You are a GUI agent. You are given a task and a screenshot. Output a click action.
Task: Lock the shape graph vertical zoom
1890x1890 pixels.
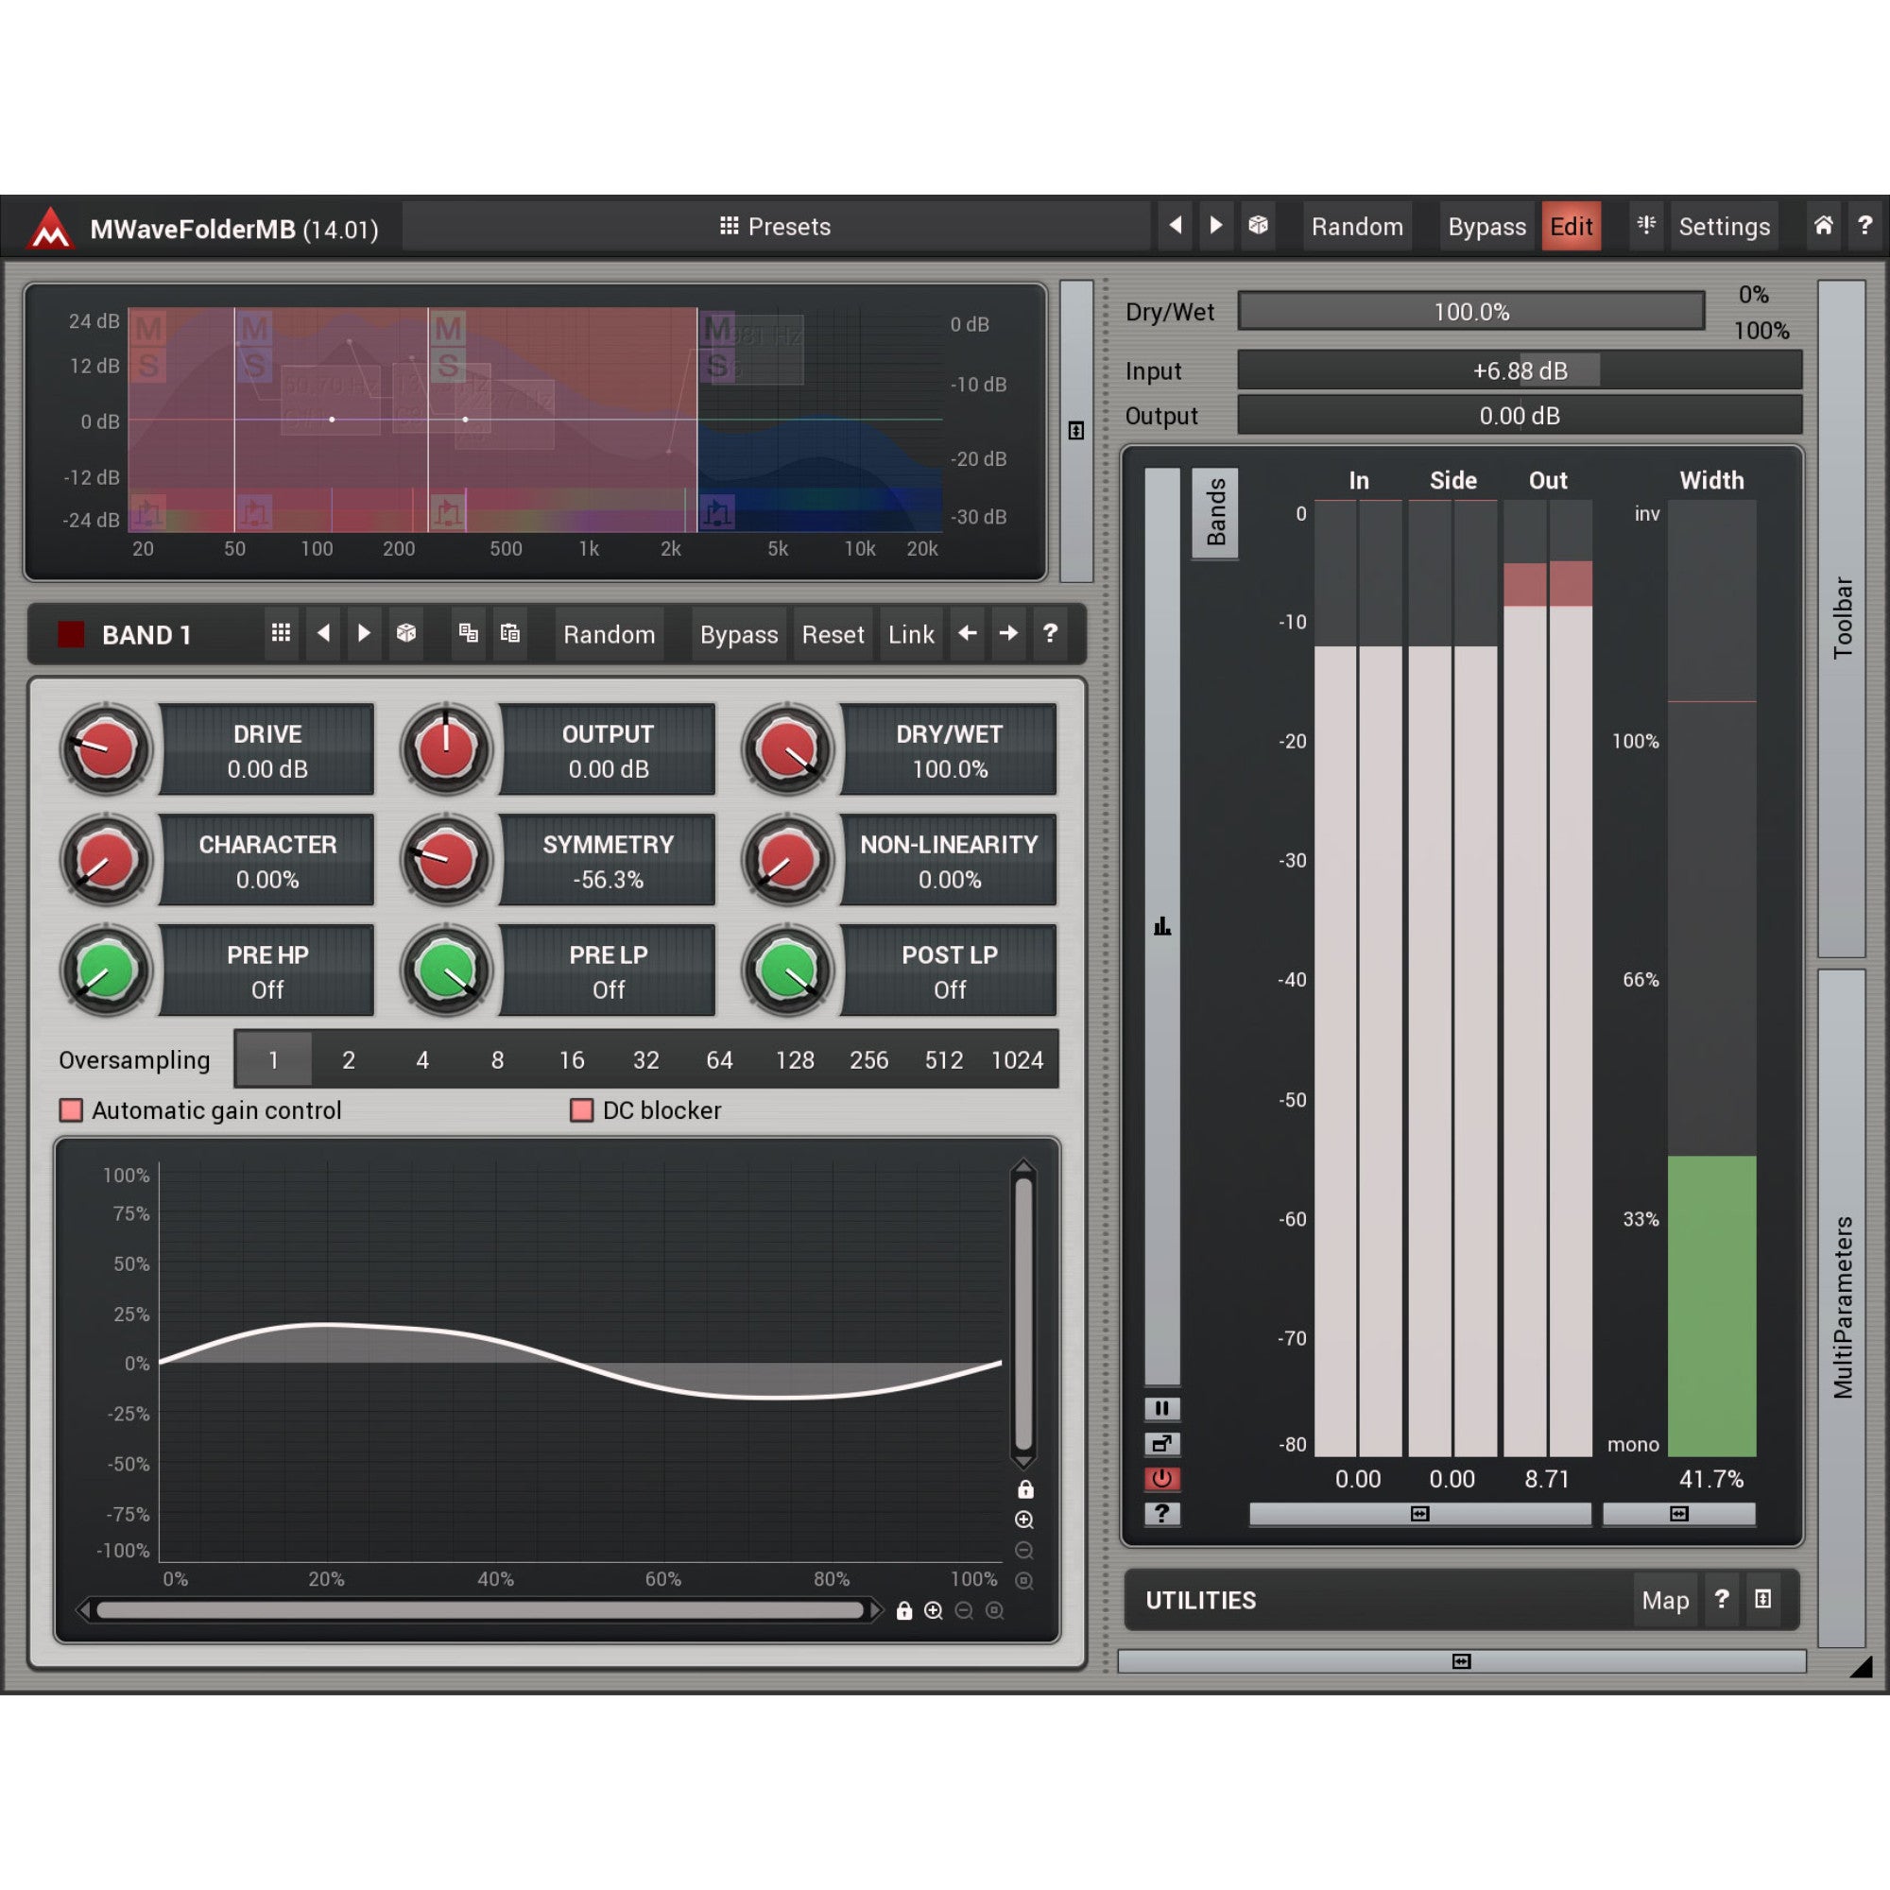point(1025,1489)
